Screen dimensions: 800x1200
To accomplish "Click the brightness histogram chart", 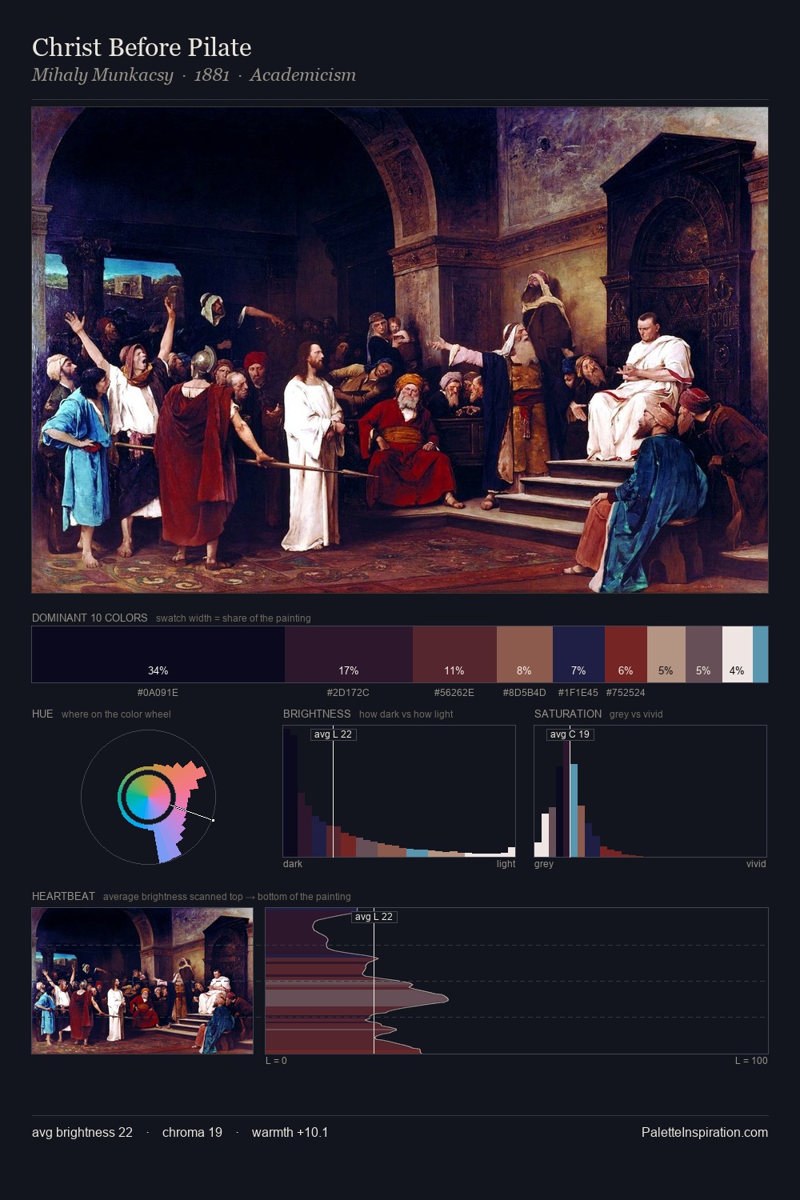I will pyautogui.click(x=399, y=791).
